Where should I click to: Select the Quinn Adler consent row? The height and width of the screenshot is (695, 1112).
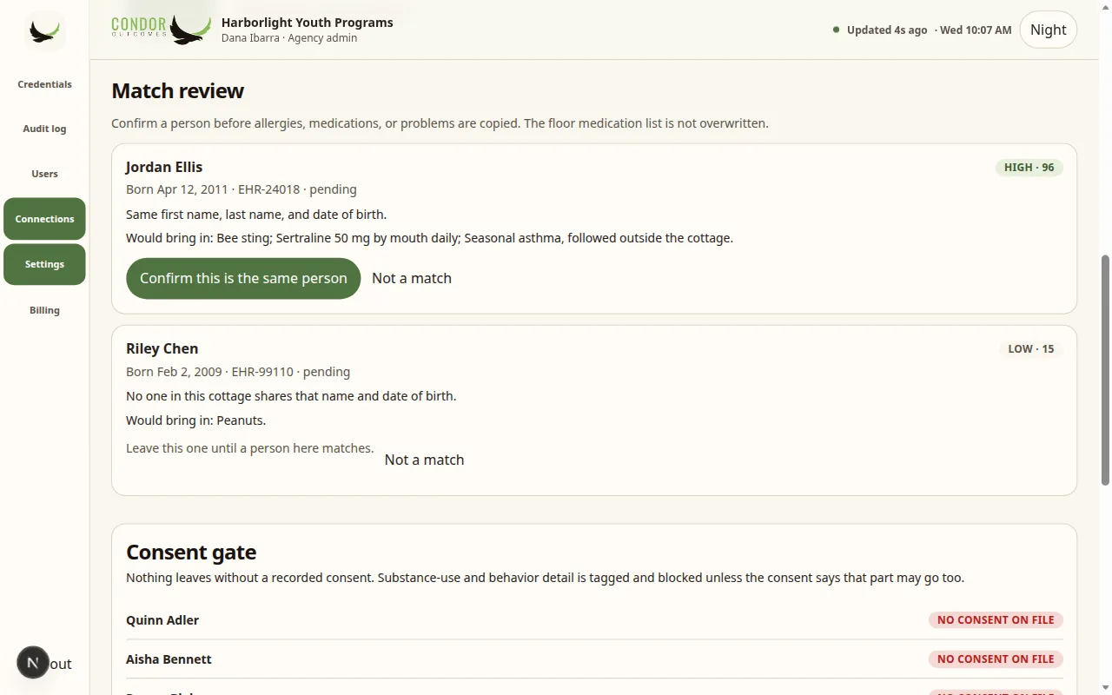[594, 620]
